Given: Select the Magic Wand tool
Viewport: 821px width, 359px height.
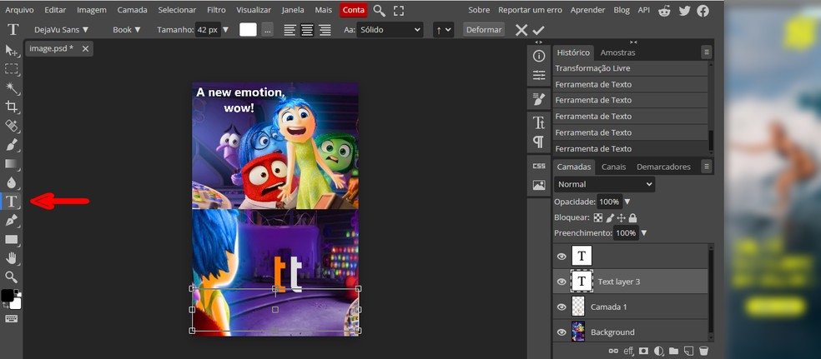Looking at the screenshot, I should (12, 87).
